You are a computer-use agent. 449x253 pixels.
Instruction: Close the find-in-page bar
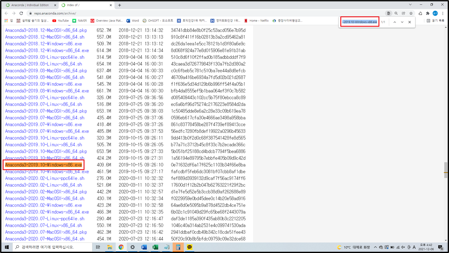pos(410,22)
